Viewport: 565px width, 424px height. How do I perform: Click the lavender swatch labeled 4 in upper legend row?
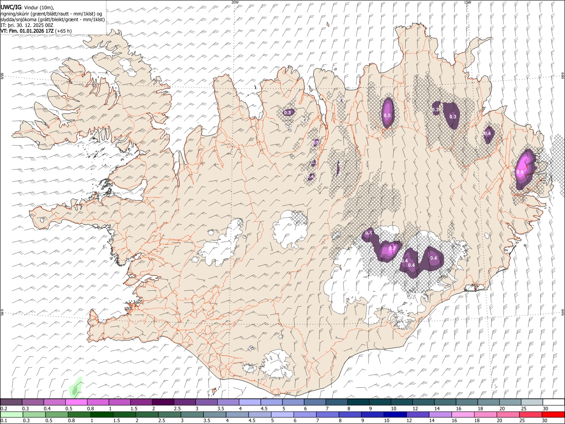click(249, 402)
